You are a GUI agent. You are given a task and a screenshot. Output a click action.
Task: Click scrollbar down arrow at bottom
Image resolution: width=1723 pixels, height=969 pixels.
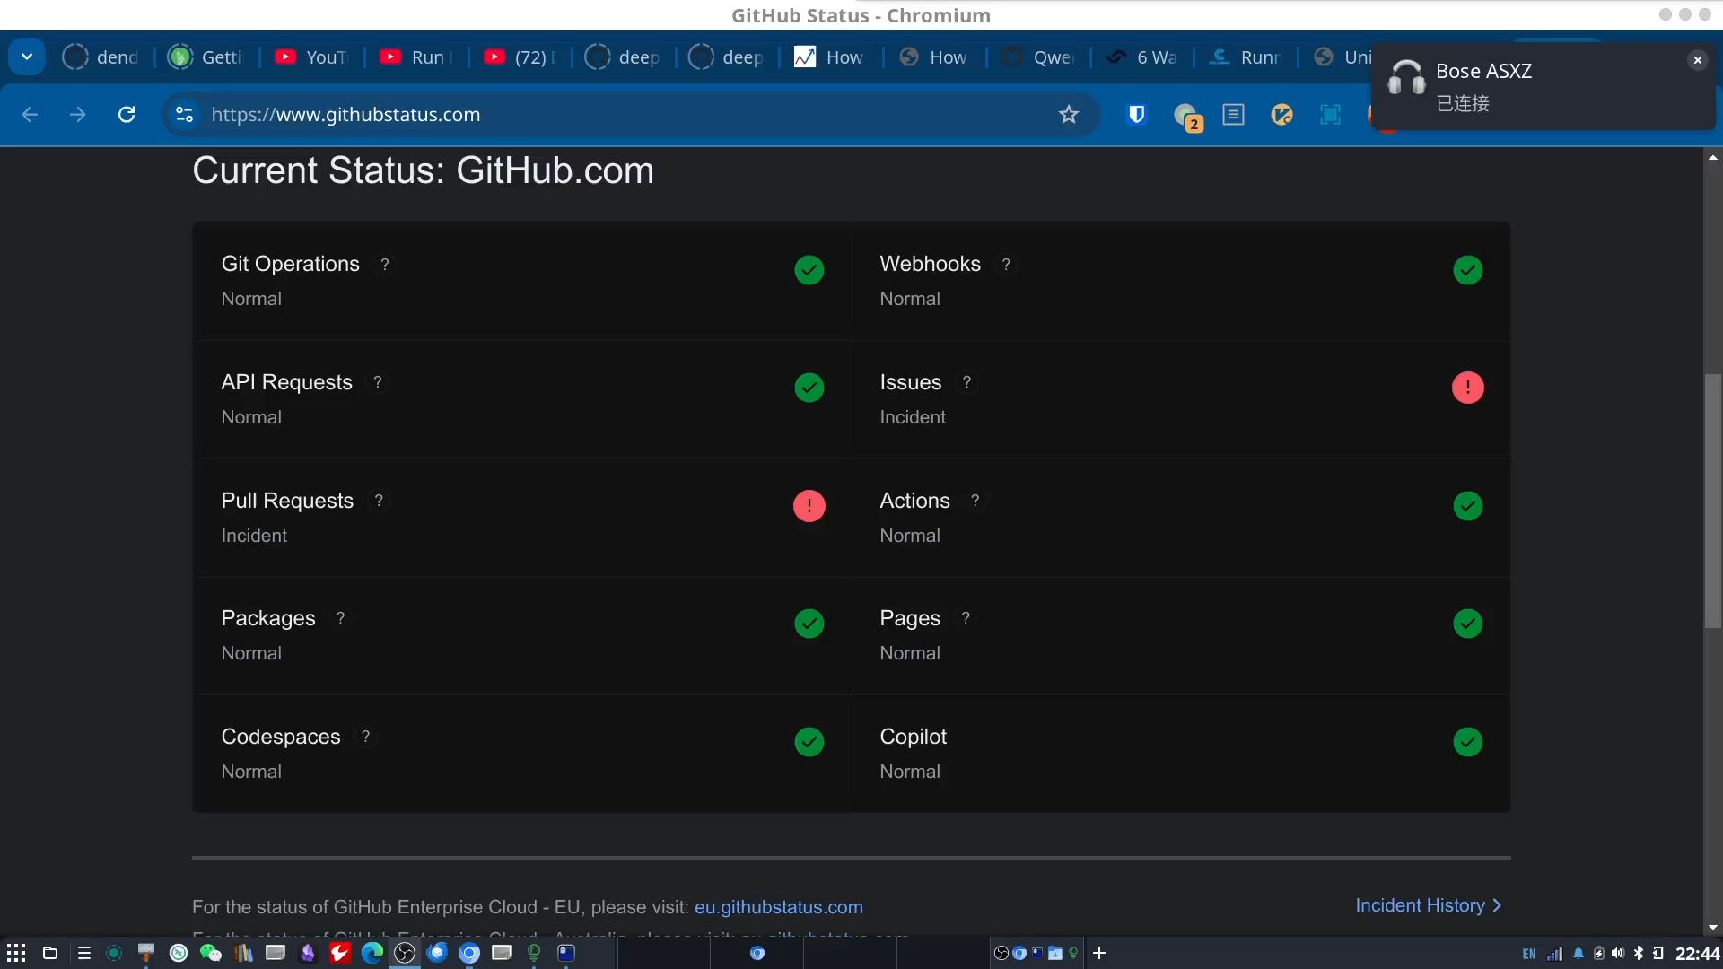click(x=1712, y=928)
